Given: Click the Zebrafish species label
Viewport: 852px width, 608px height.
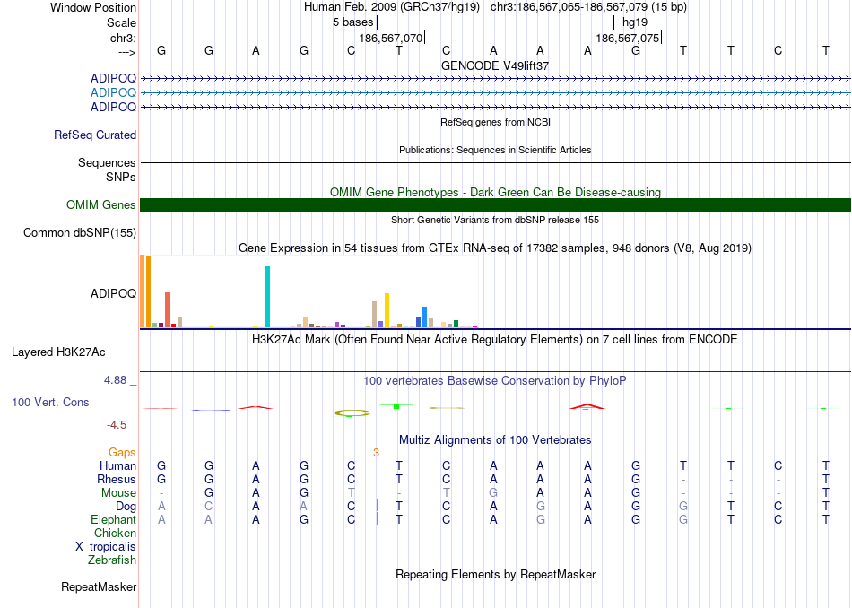Looking at the screenshot, I should [x=112, y=560].
